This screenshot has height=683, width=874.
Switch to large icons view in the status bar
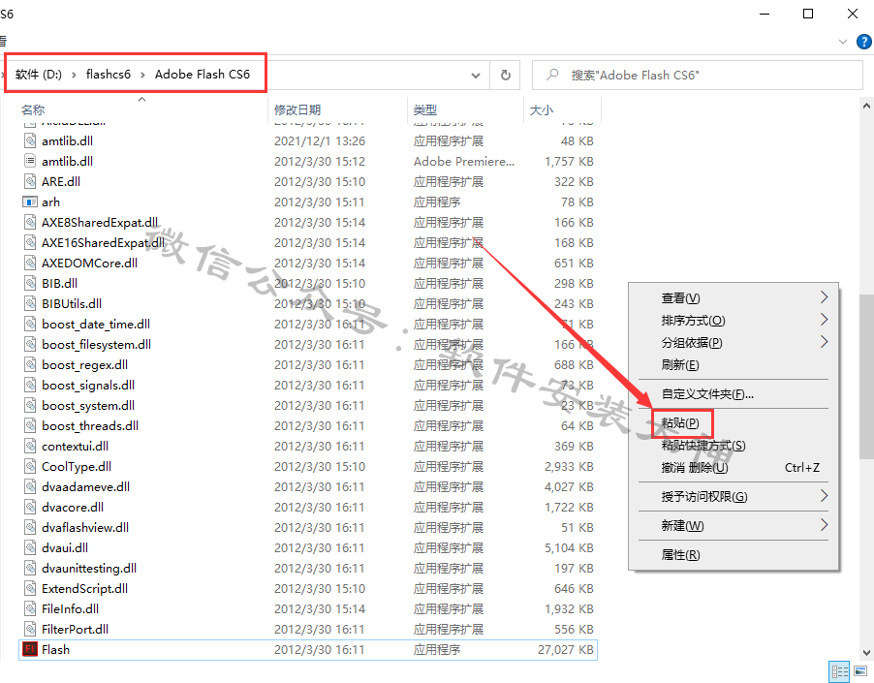(x=860, y=671)
